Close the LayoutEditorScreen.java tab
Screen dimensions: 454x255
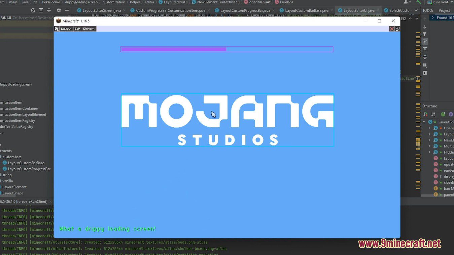125,10
